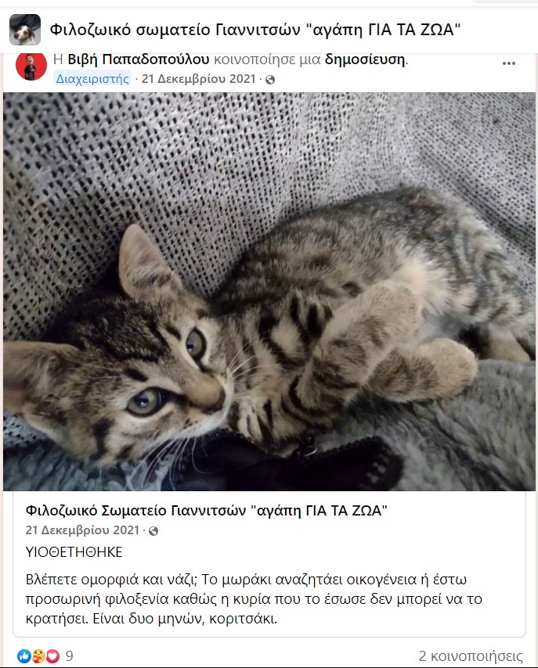Click the Care hug reaction icon
538x668 pixels.
(38, 656)
